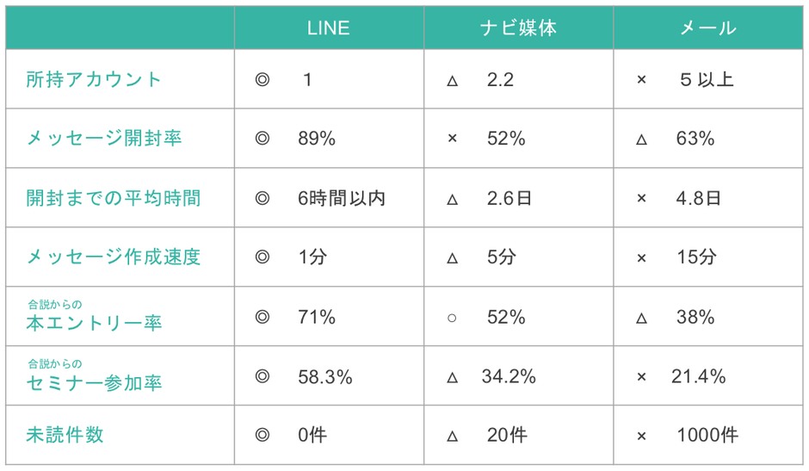The width and height of the screenshot is (809, 471).
Task: Click the cross mark next to ナビ媒体 52% open rate
Action: [452, 139]
